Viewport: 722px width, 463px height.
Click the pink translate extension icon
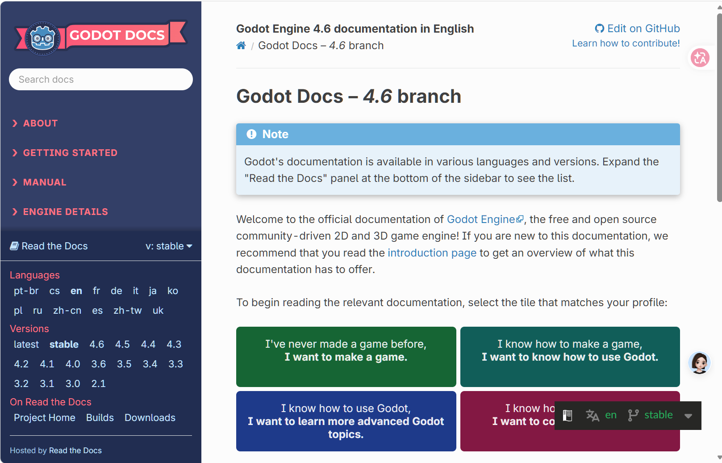pos(700,58)
